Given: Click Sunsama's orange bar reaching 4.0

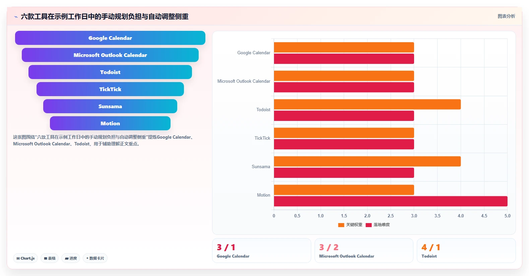Looking at the screenshot, I should coord(367,161).
